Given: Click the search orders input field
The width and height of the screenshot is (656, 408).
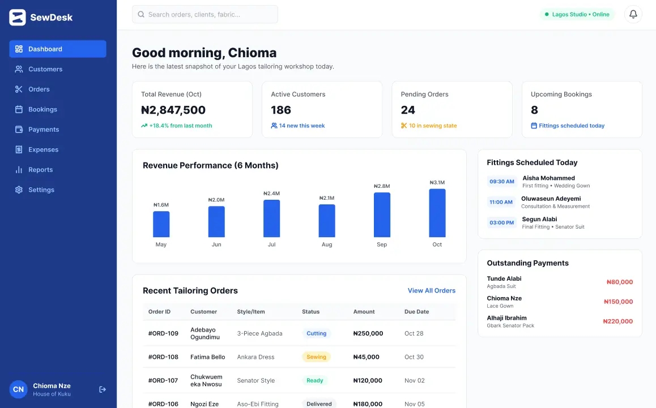Looking at the screenshot, I should [205, 14].
